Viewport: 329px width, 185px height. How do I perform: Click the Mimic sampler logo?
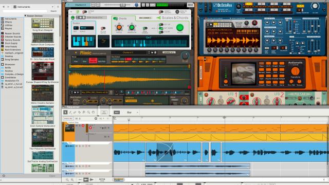(x=86, y=53)
